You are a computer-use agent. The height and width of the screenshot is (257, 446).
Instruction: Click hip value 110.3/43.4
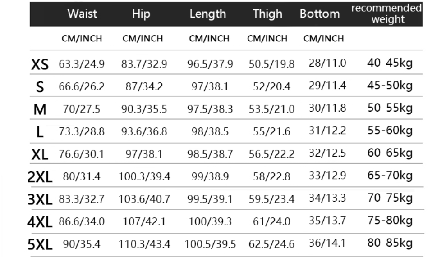click(x=144, y=244)
